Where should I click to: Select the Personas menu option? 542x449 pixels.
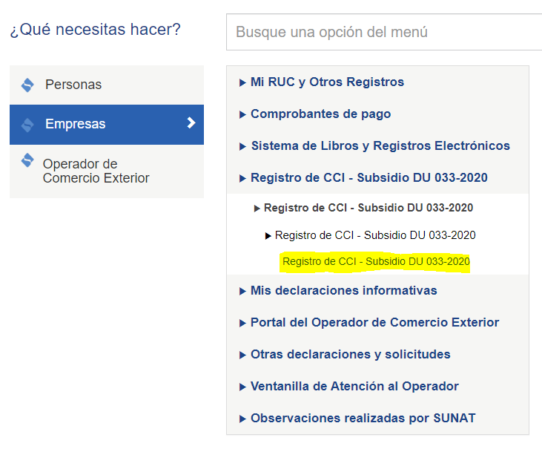(x=107, y=85)
